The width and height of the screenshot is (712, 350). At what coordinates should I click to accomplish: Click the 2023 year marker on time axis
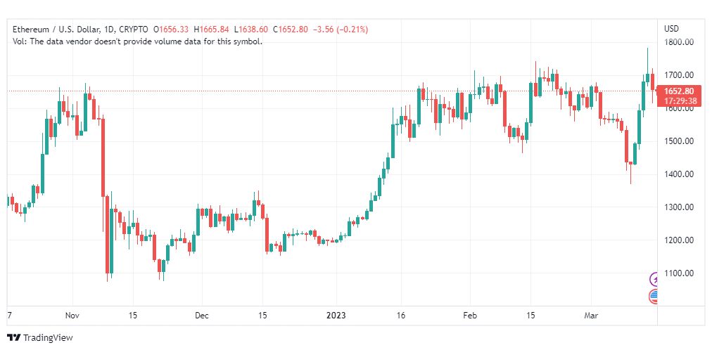click(336, 315)
